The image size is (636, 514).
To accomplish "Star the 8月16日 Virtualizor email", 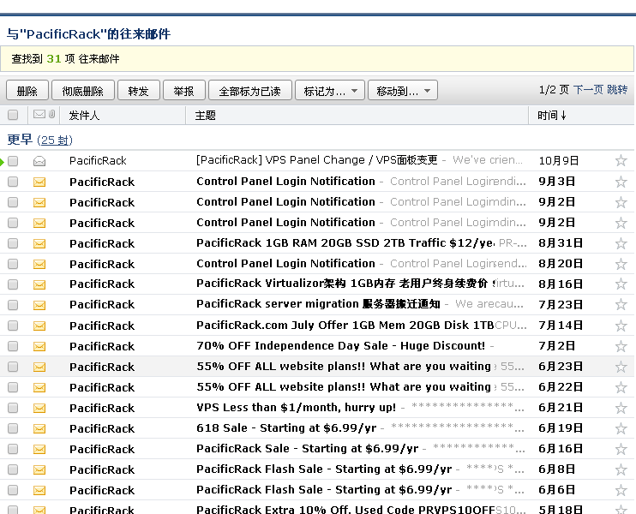I will coord(621,284).
